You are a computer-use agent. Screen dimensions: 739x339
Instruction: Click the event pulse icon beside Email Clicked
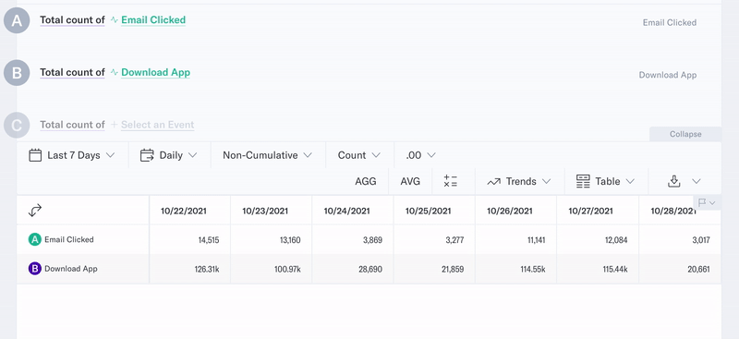pos(114,19)
